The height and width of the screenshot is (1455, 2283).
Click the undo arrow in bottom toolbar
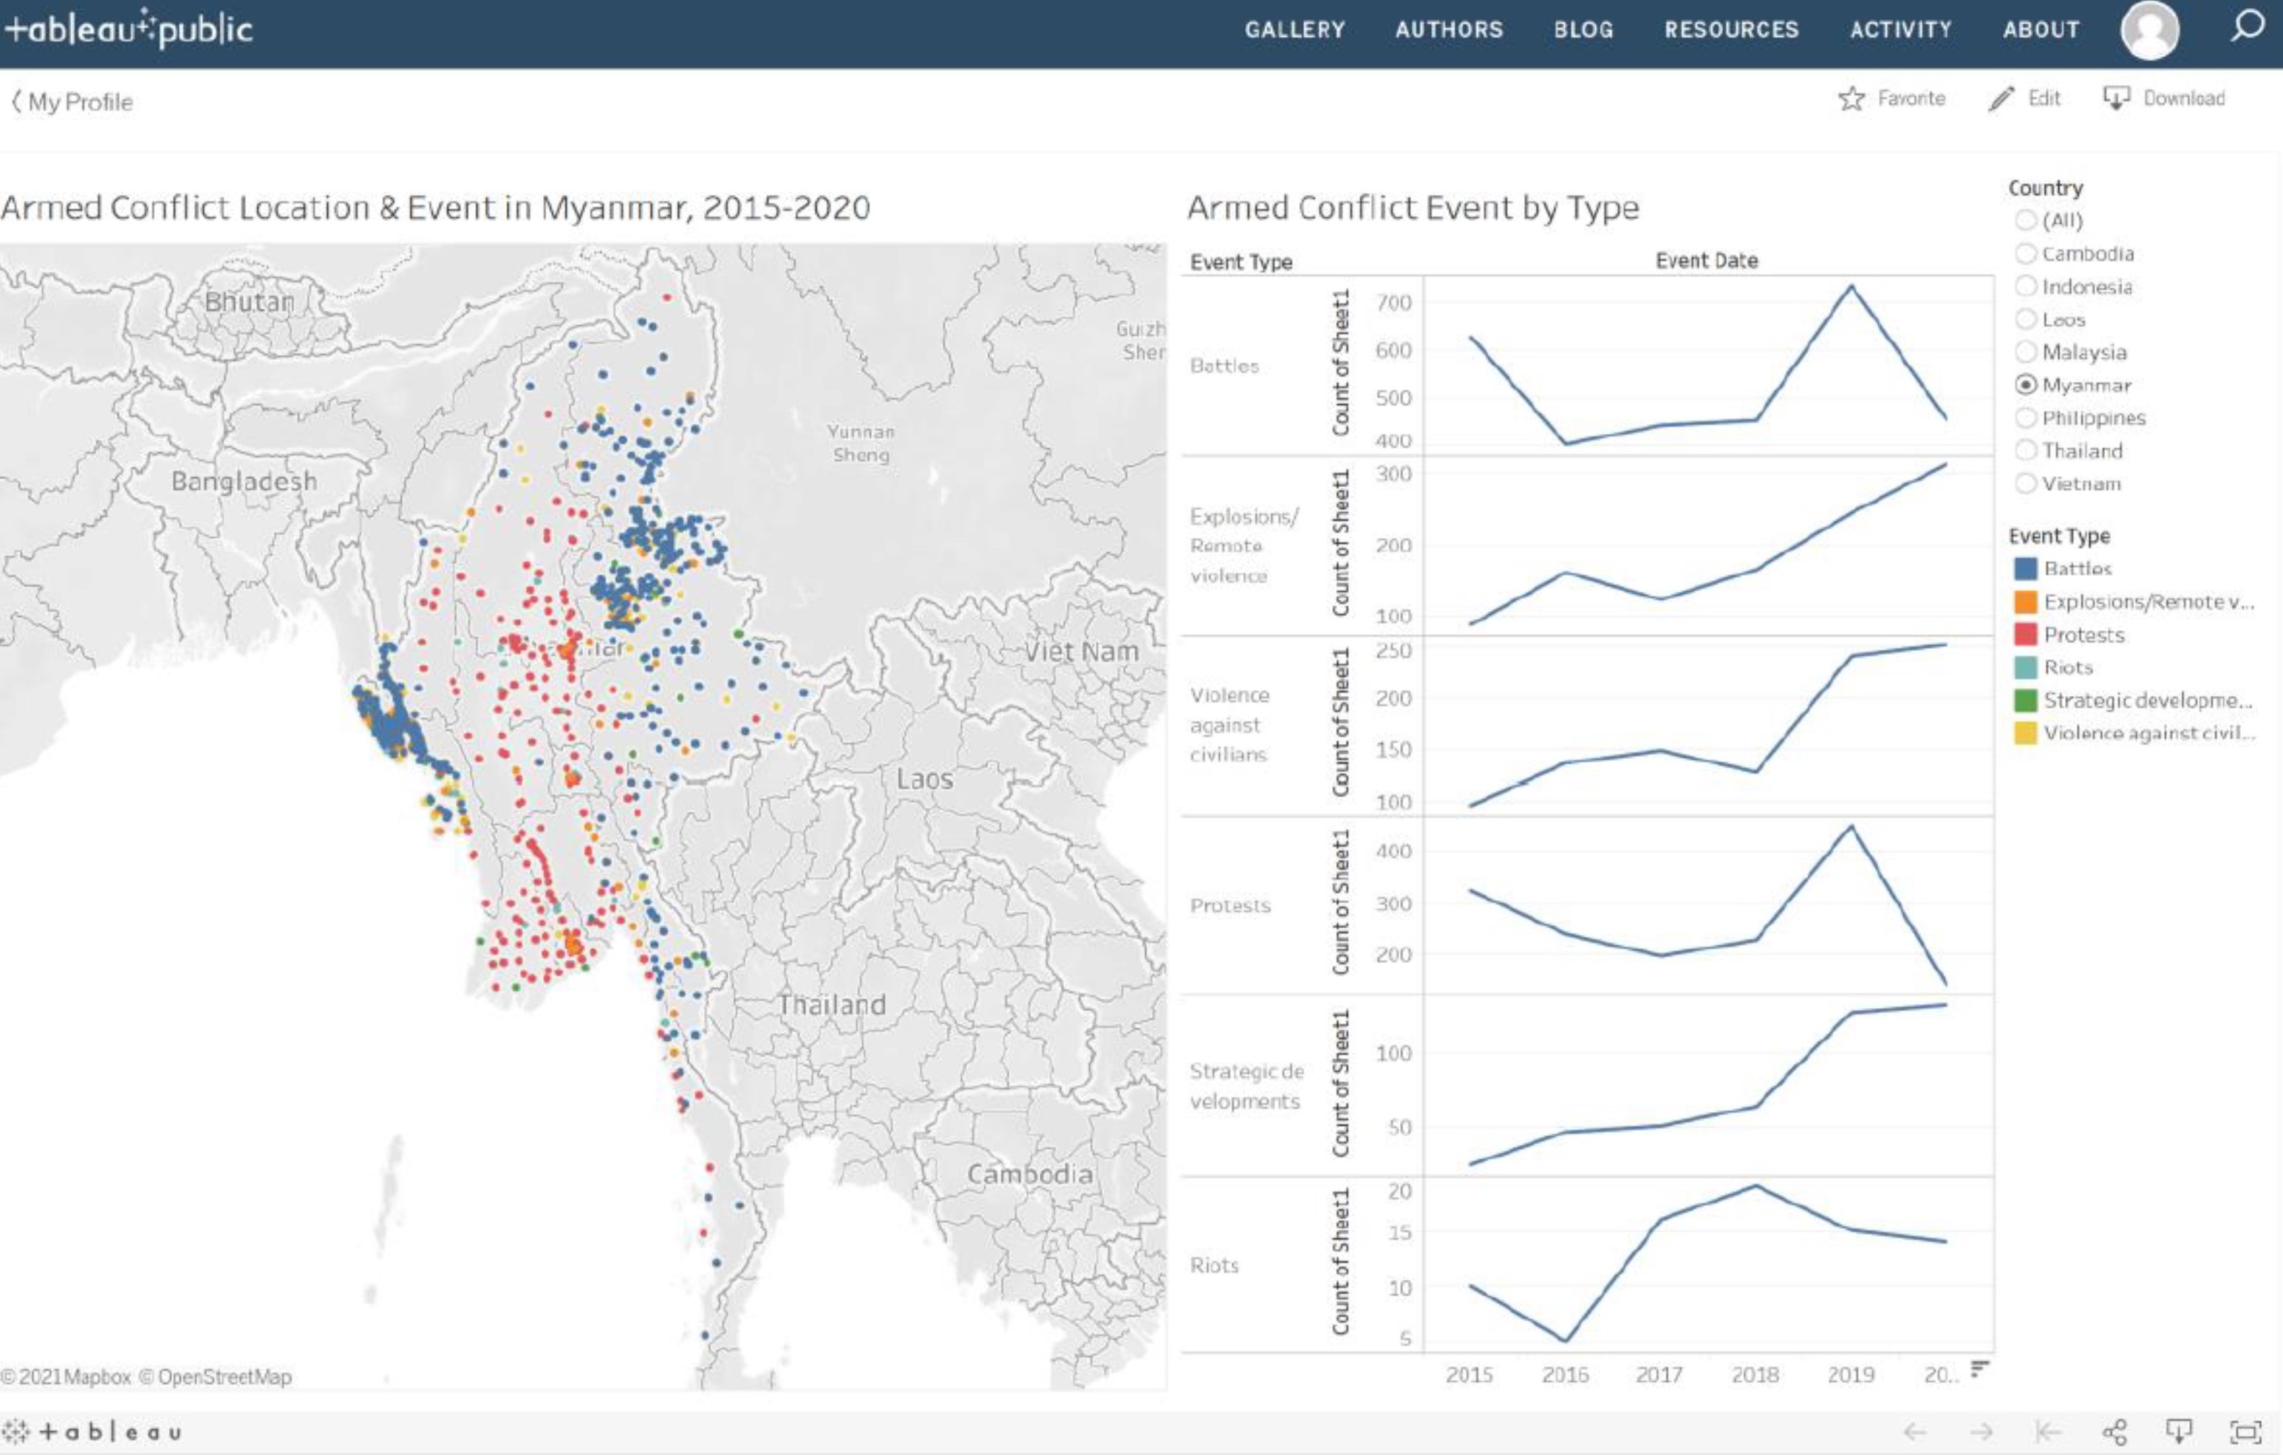point(1914,1431)
